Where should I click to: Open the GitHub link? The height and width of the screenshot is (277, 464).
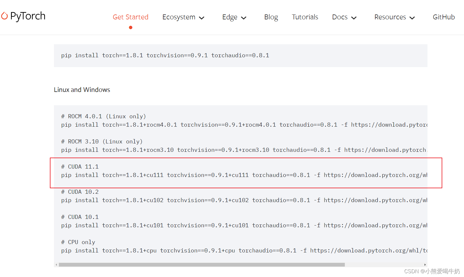click(x=444, y=17)
